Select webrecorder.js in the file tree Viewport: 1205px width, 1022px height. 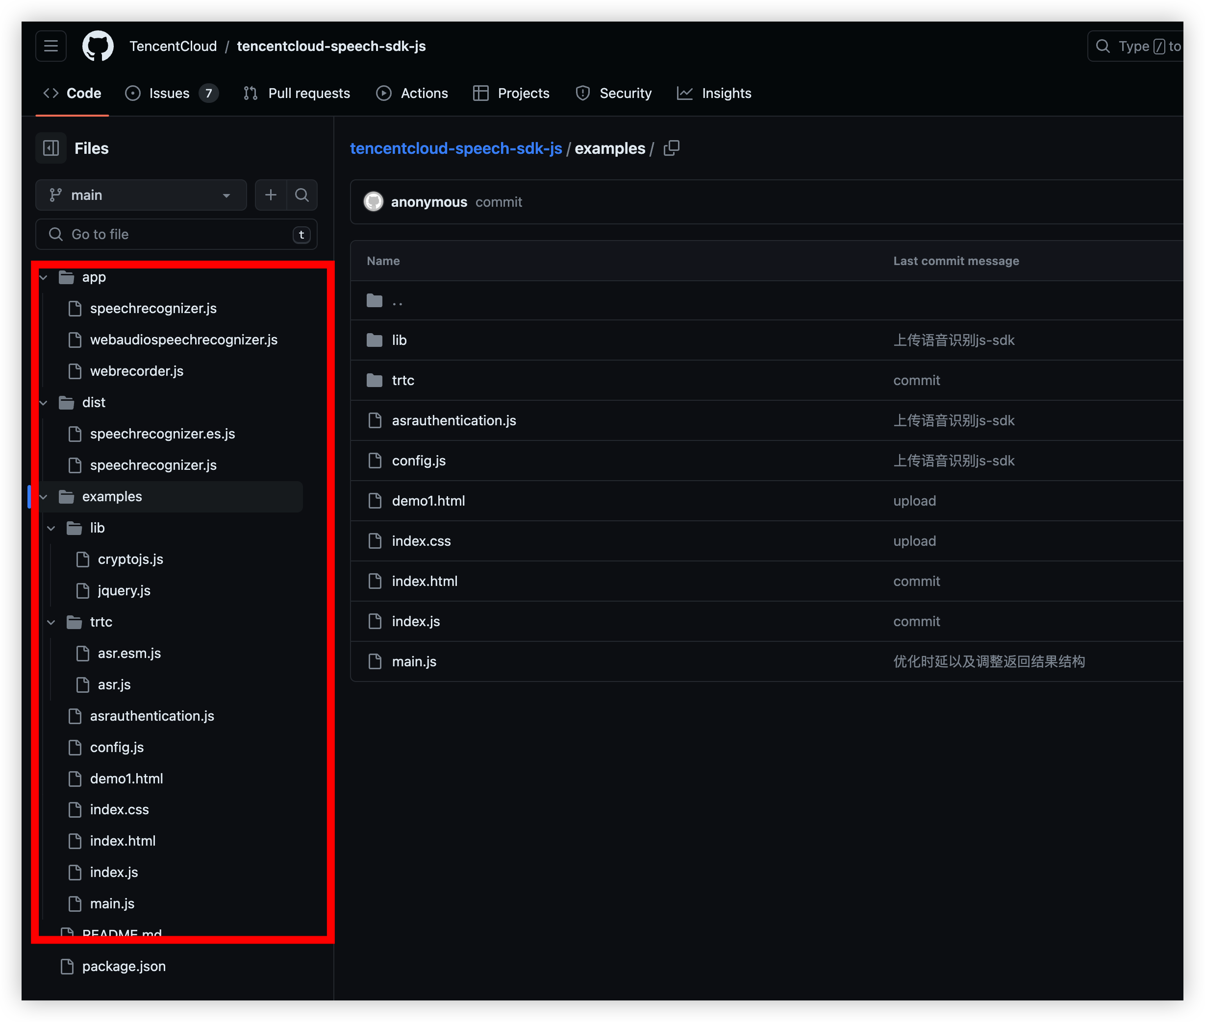click(x=137, y=371)
